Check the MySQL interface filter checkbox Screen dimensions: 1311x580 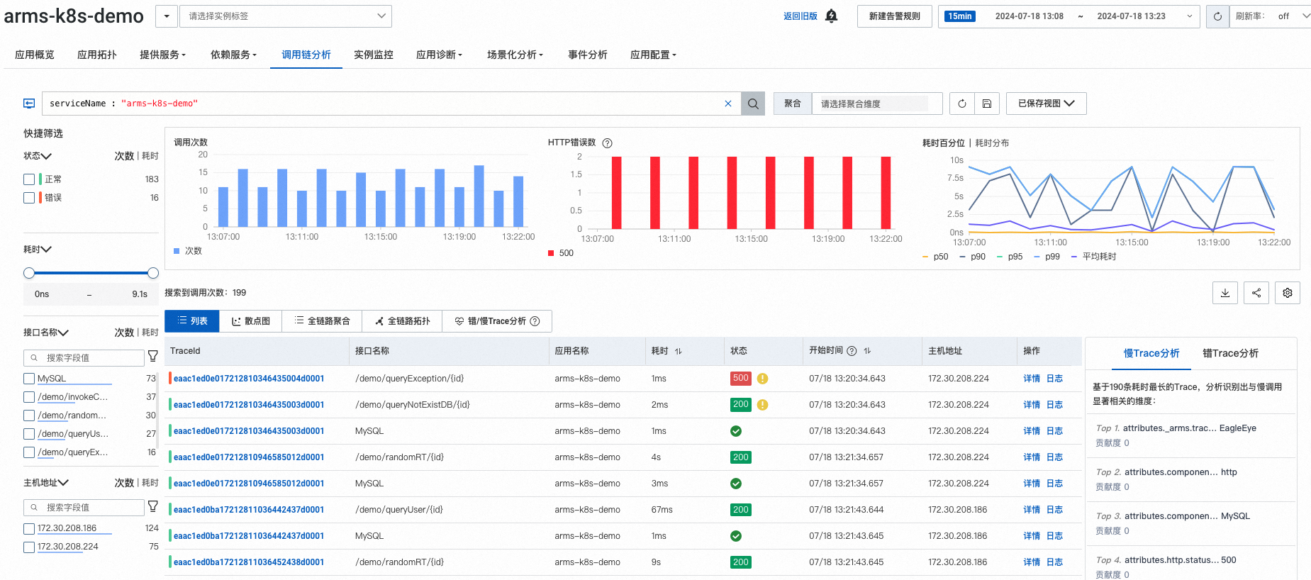[x=29, y=379]
